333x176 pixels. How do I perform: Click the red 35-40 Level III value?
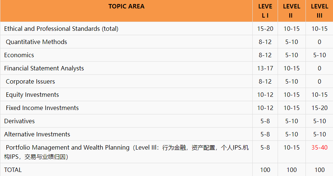coord(319,147)
